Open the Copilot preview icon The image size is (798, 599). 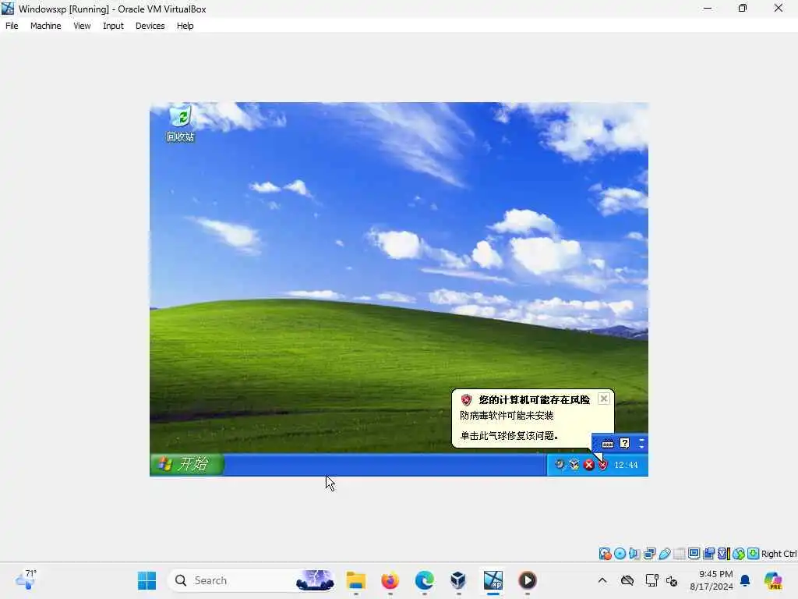tap(772, 580)
